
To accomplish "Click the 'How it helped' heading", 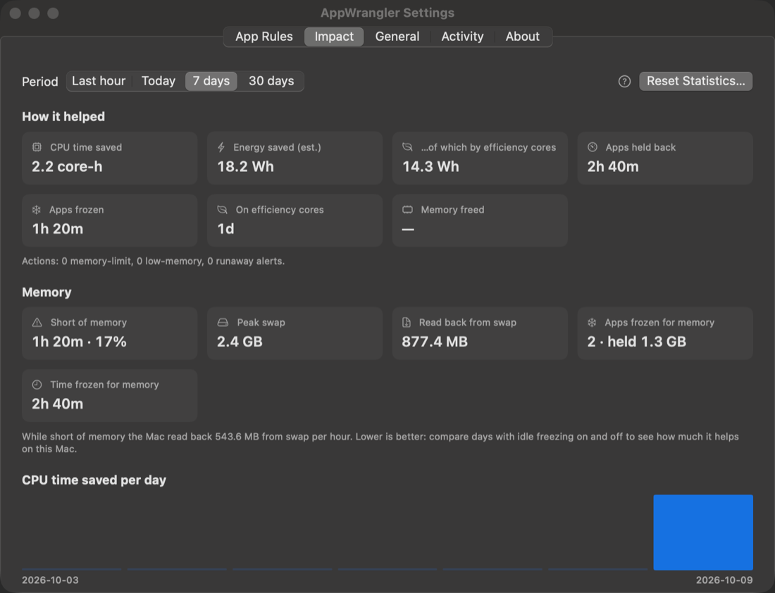I will point(63,117).
